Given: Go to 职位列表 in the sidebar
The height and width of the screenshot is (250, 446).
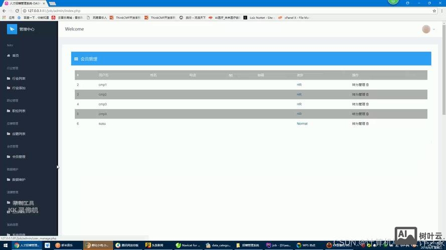Looking at the screenshot, I should click(19, 111).
